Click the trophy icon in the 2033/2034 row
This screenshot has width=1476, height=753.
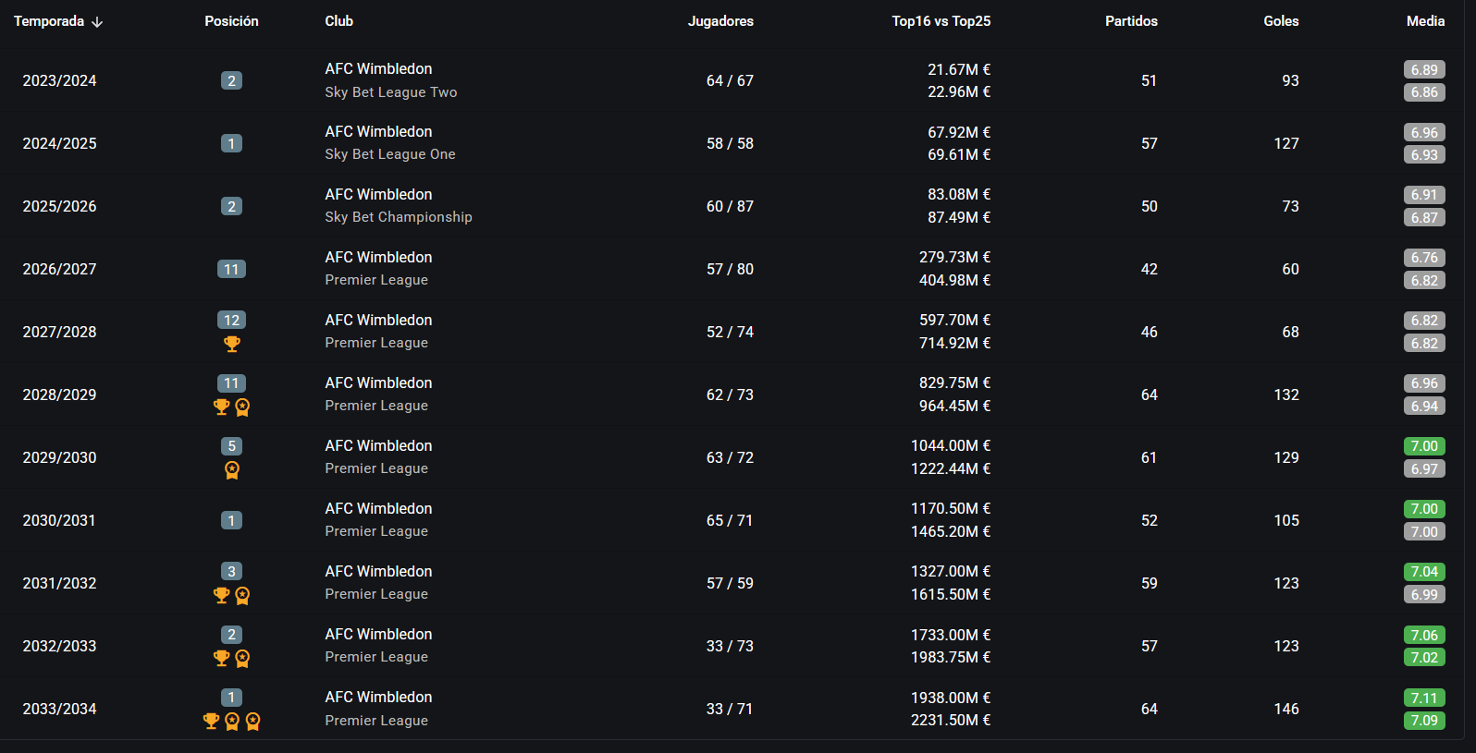click(x=211, y=721)
